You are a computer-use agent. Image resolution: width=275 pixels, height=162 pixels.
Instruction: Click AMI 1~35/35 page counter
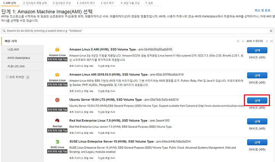255,41
